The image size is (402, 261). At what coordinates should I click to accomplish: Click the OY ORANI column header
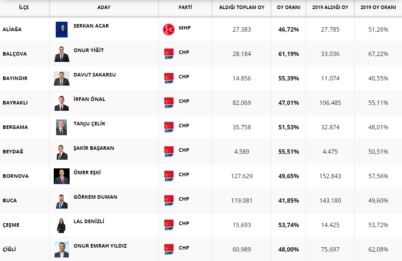(288, 7)
